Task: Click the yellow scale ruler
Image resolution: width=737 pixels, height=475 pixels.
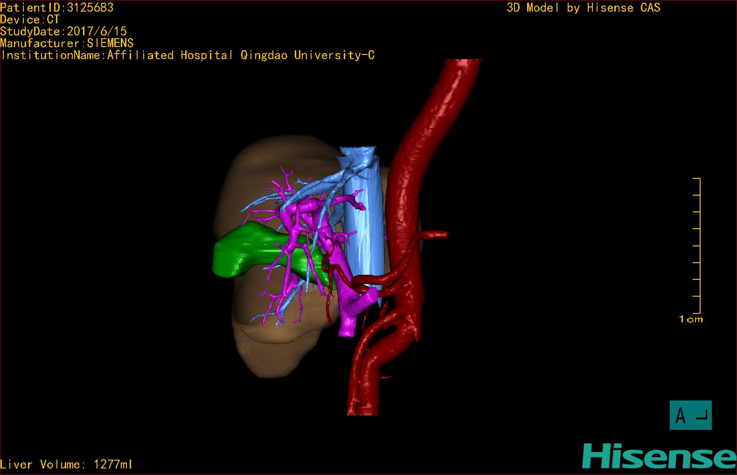Action: pyautogui.click(x=698, y=245)
